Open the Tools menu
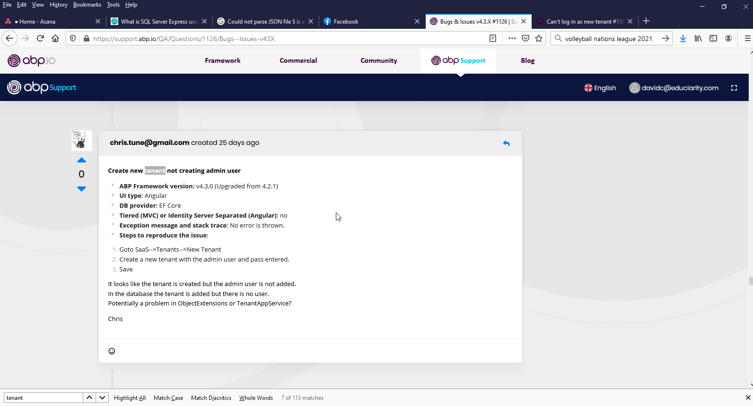Screen dimensions: 753x406 pyautogui.click(x=113, y=5)
